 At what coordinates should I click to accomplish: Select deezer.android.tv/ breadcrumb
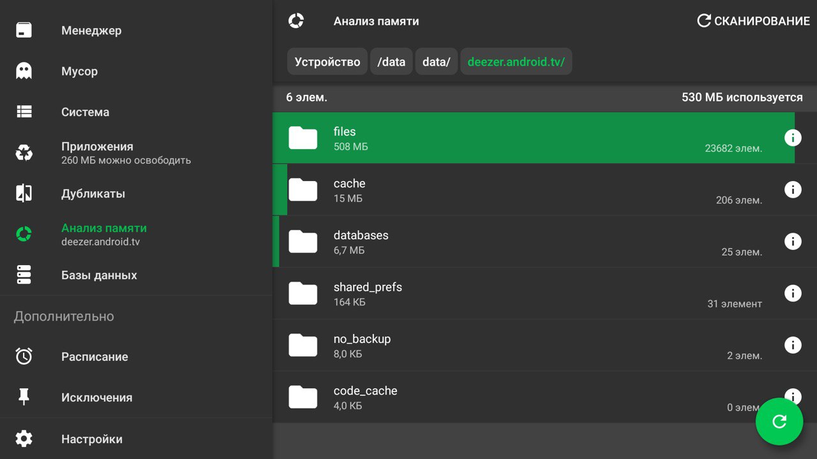click(x=516, y=62)
